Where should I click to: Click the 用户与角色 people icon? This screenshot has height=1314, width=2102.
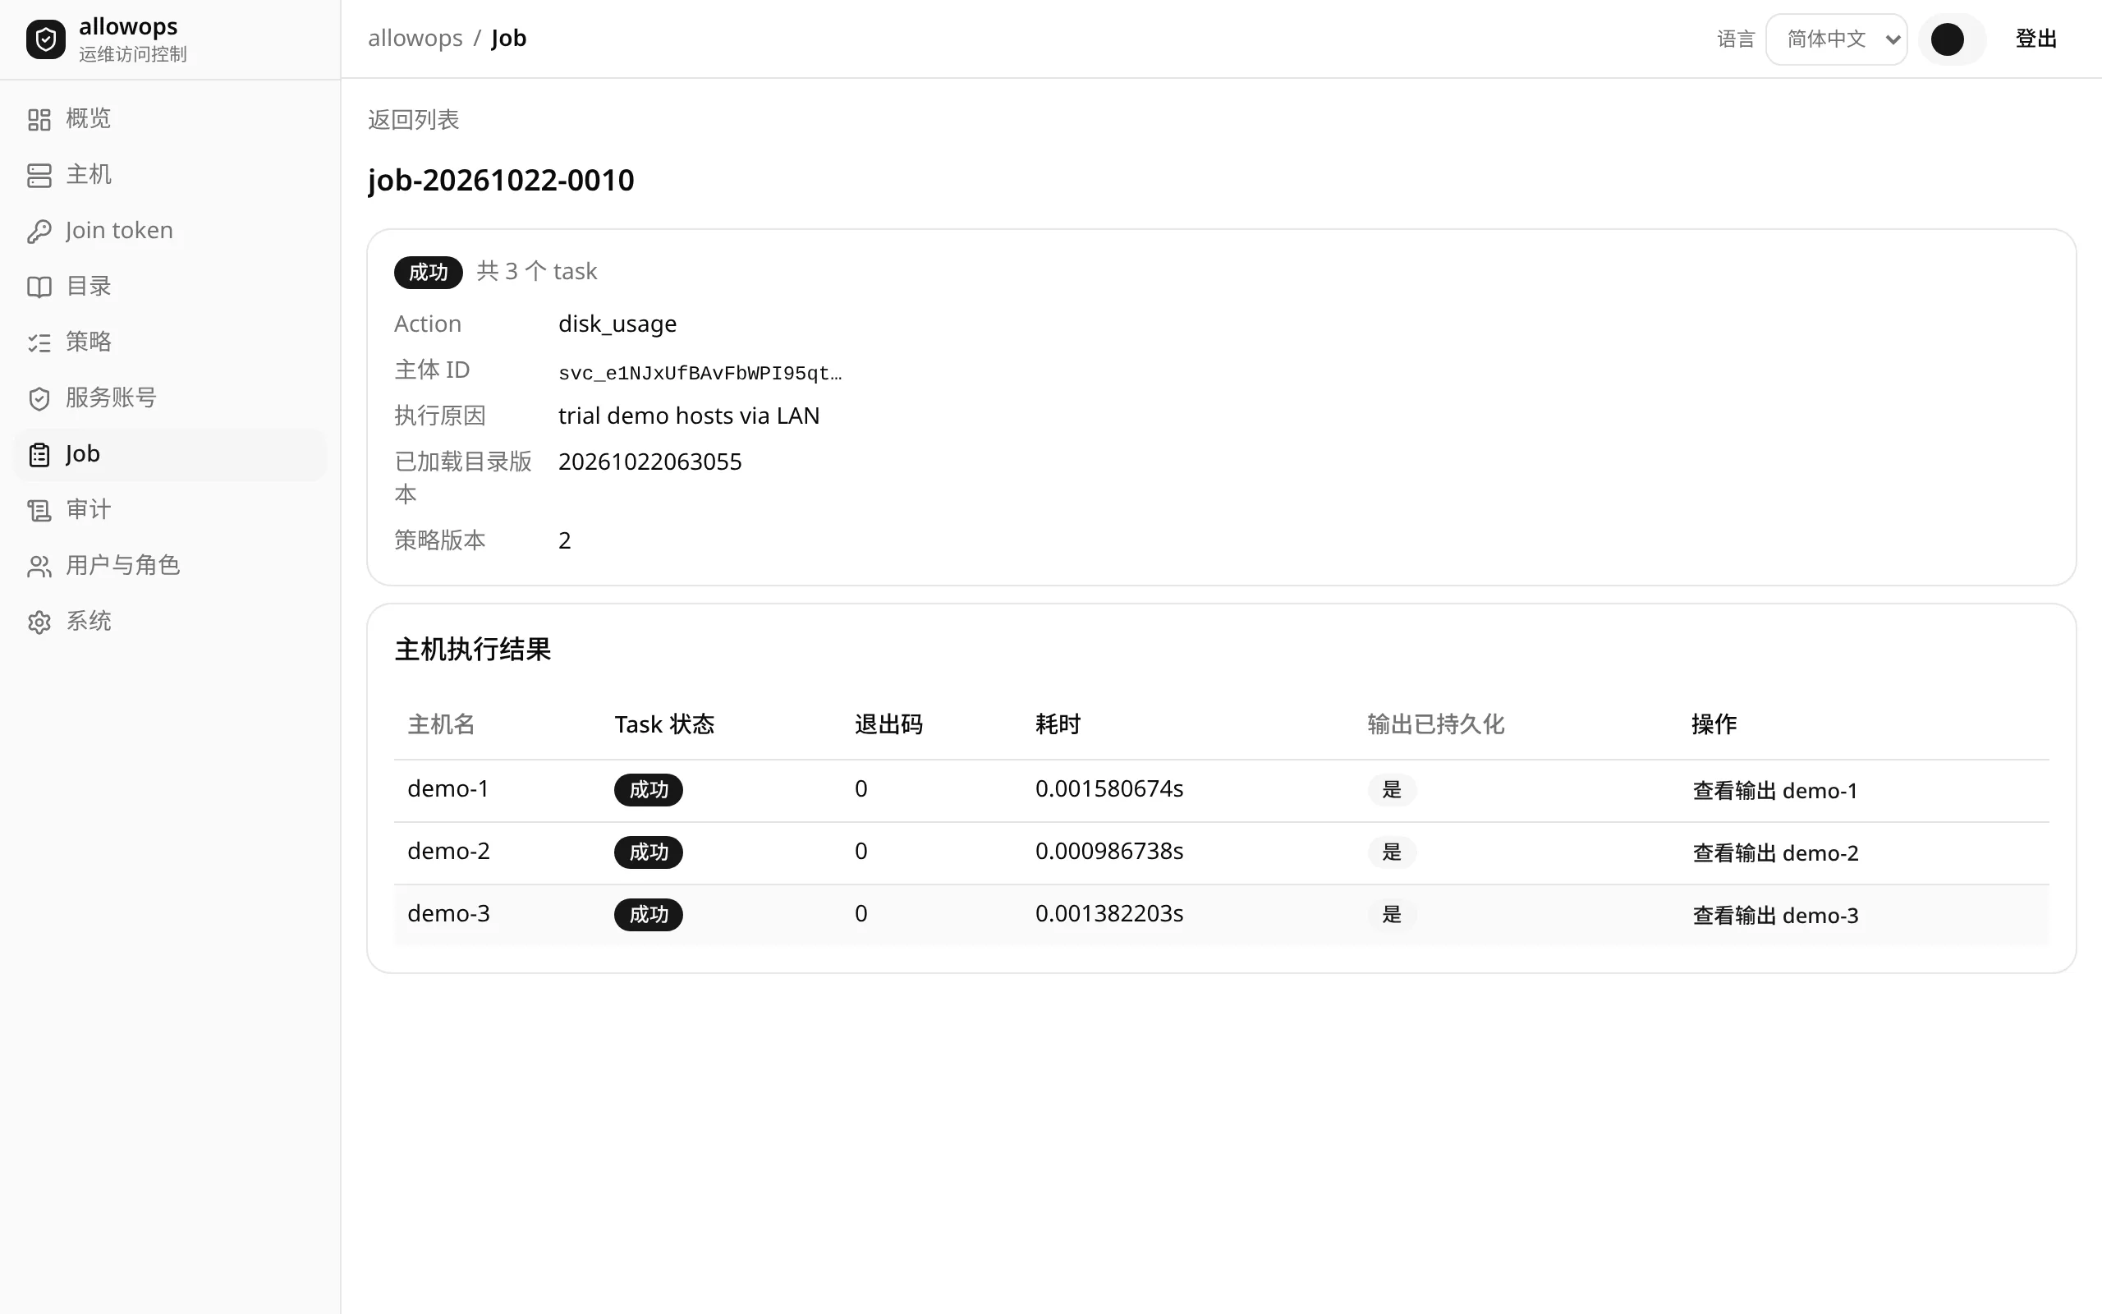[39, 566]
